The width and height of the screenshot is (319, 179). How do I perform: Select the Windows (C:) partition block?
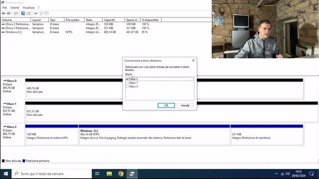[154, 135]
